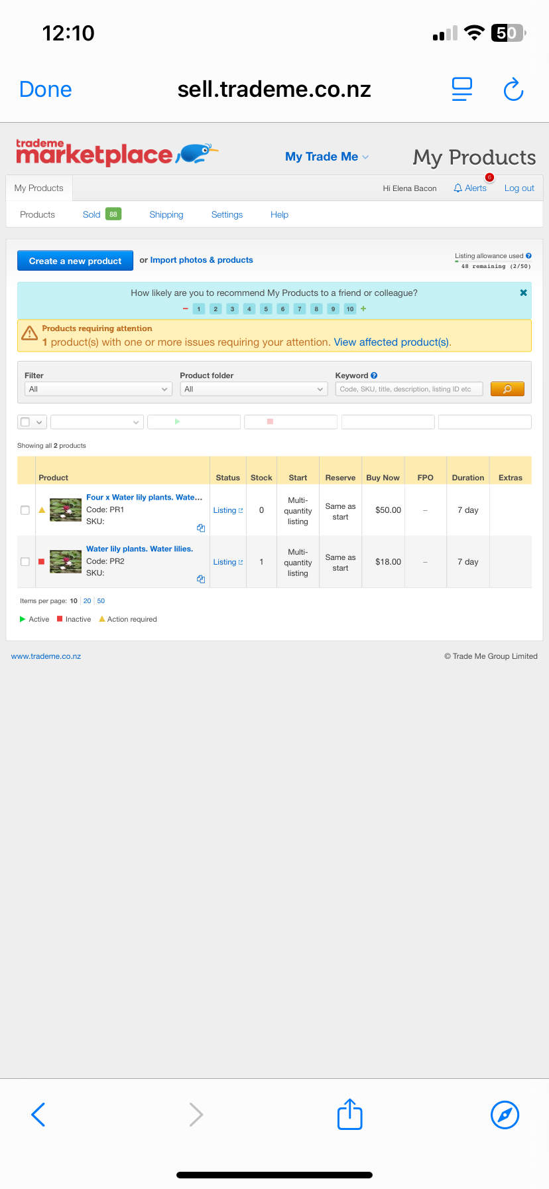Select rating 10 on the recommendation scale
This screenshot has width=549, height=1189.
coord(350,309)
